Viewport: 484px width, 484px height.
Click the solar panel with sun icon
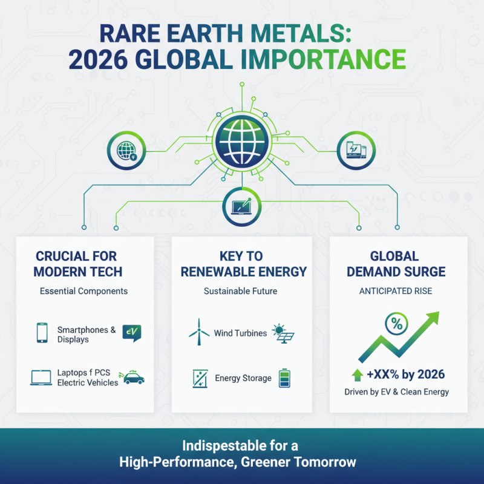283,334
